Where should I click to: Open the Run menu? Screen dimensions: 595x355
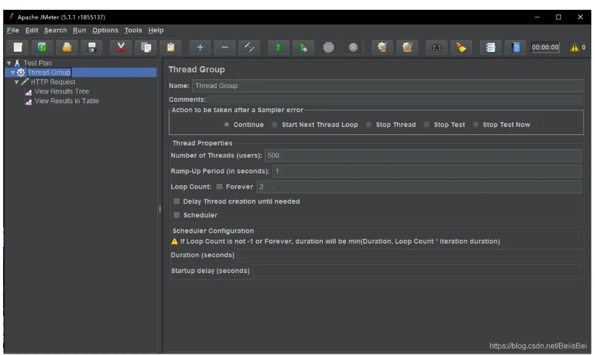tap(79, 31)
